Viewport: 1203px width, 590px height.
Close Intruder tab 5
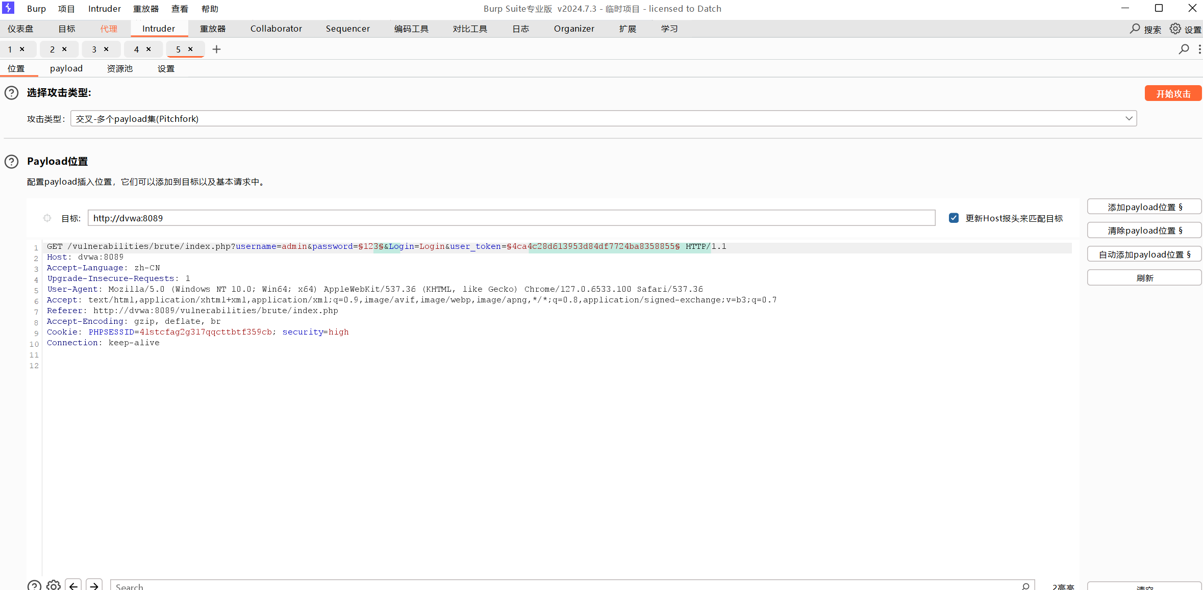[x=190, y=49]
